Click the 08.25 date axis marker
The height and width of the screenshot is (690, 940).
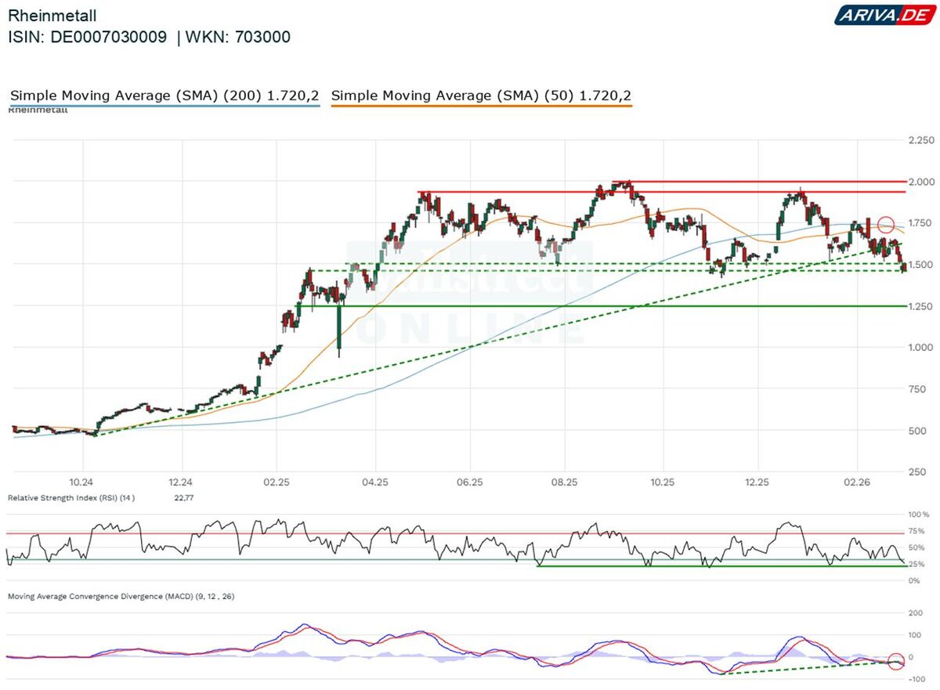[564, 483]
